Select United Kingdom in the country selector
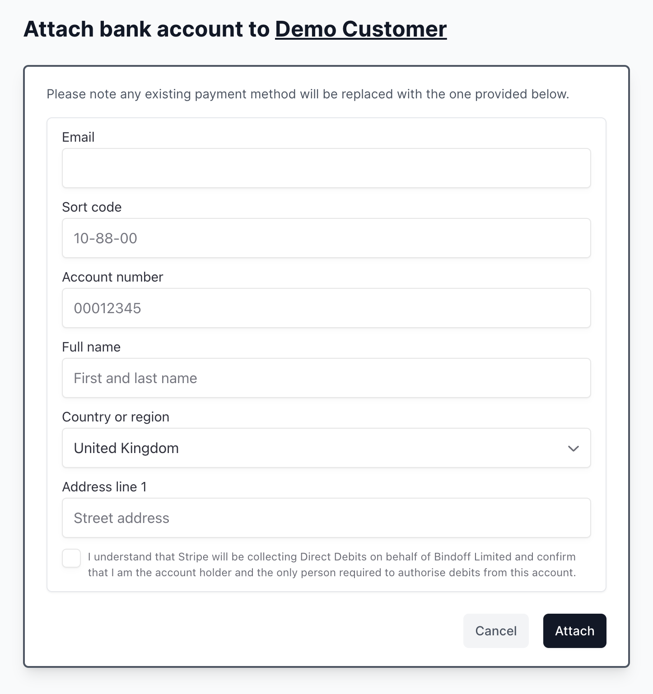 point(326,448)
